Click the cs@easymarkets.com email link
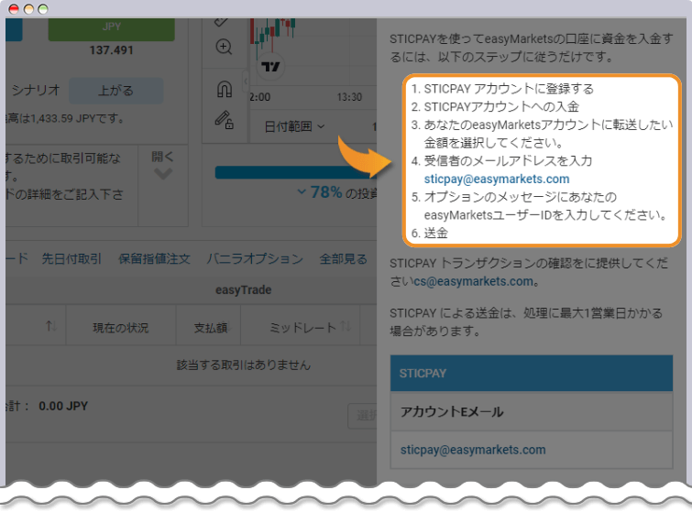This screenshot has height=512, width=692. click(473, 281)
